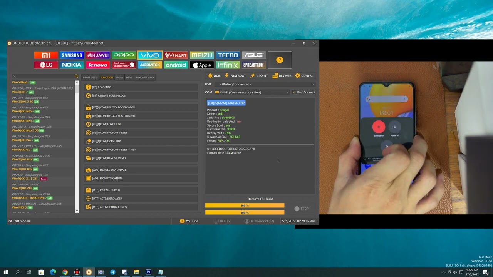Click [FB][QCOM] FACTORY RESET without FRP

(141, 133)
